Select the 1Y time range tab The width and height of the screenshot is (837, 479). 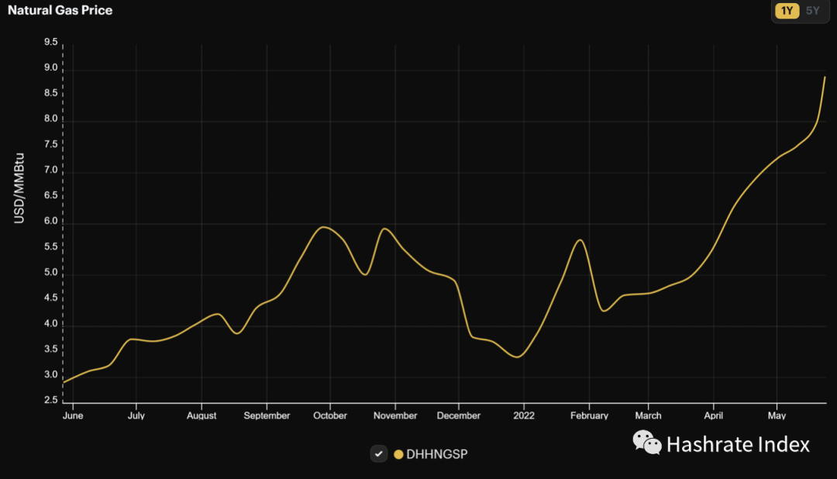point(787,11)
